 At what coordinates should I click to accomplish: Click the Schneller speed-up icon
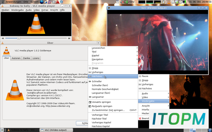pos(90,82)
